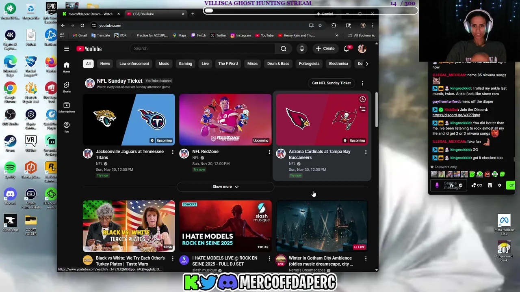Viewport: 520px width, 292px height.
Task: Click the YouTube search input field
Action: point(202,49)
